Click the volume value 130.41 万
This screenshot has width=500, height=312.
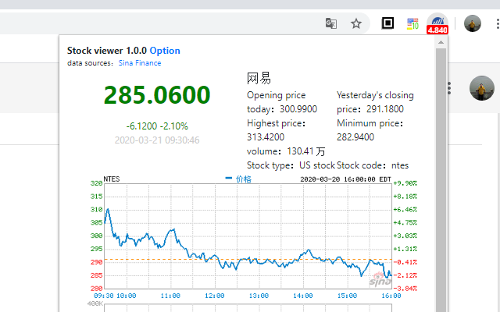pyautogui.click(x=306, y=151)
